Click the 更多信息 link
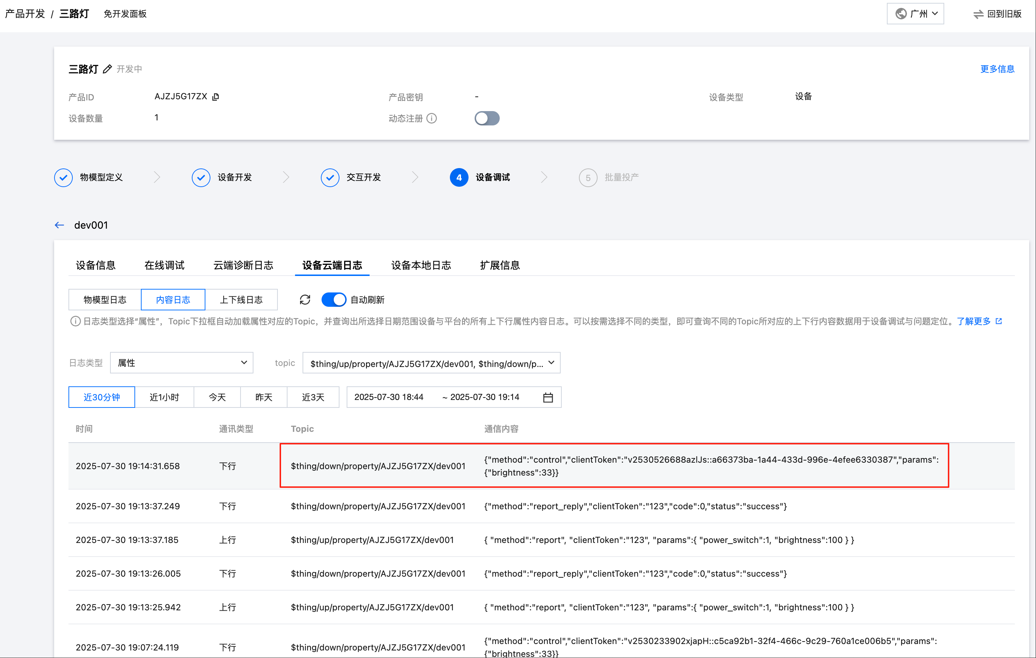Image resolution: width=1036 pixels, height=658 pixels. coord(997,69)
